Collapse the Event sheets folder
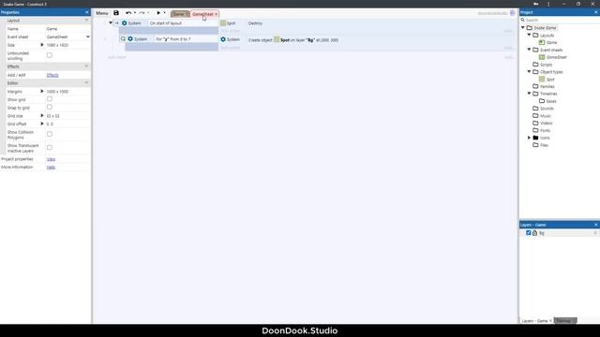 pyautogui.click(x=529, y=50)
